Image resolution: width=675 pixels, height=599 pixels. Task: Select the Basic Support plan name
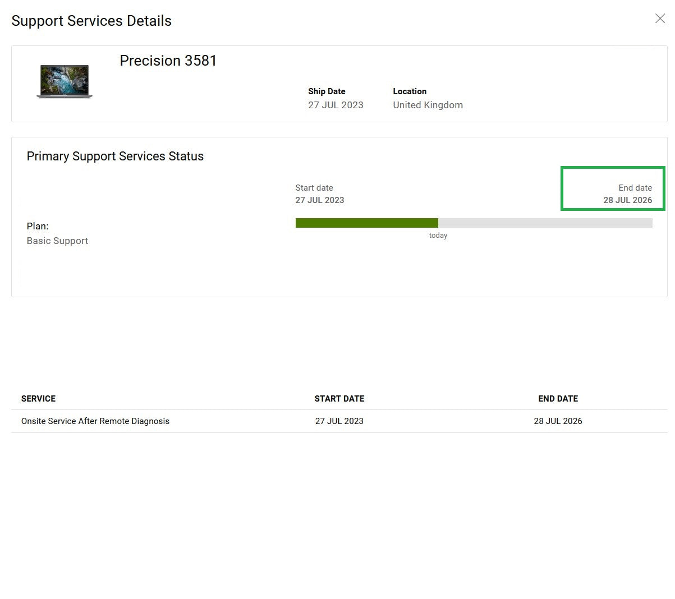57,241
